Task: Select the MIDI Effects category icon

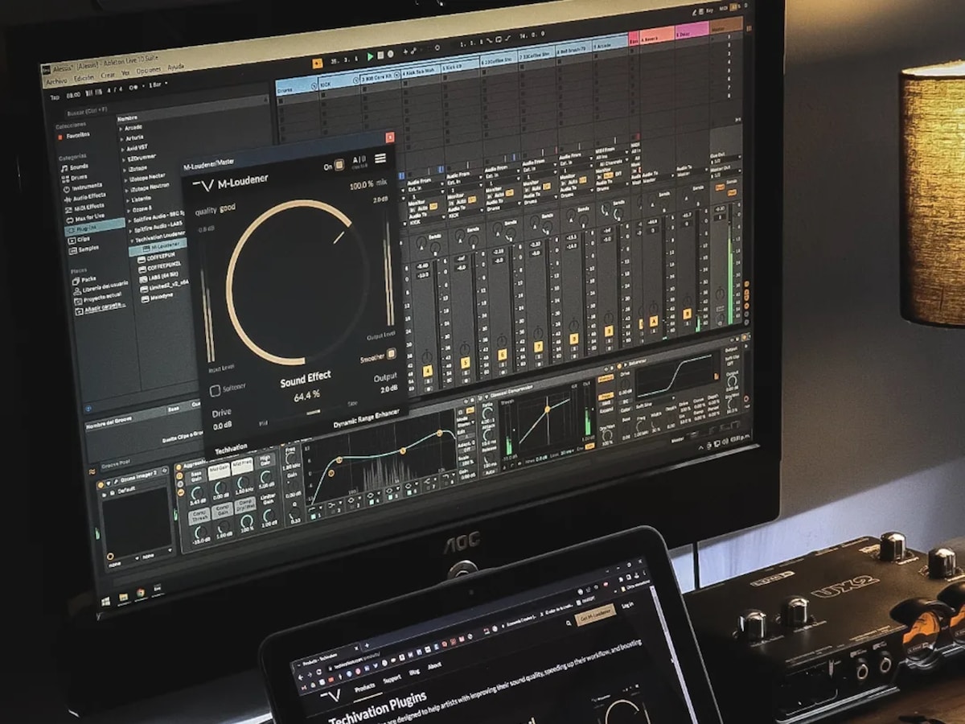Action: (68, 209)
